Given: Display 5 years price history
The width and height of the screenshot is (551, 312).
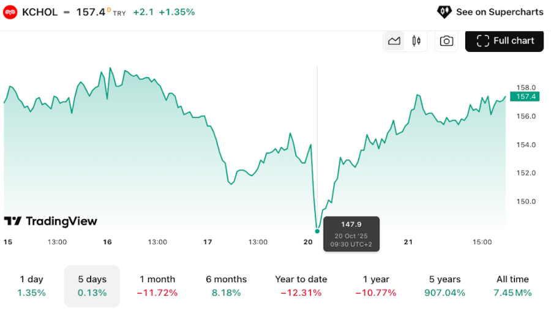Looking at the screenshot, I should tap(444, 286).
